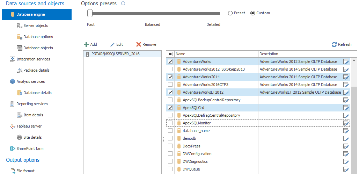Click the edit description icon for demodb row
Screen dimensions: 359x174
click(x=346, y=138)
